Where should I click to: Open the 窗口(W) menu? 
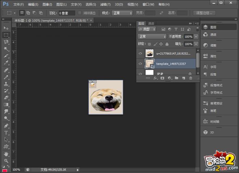(148, 4)
